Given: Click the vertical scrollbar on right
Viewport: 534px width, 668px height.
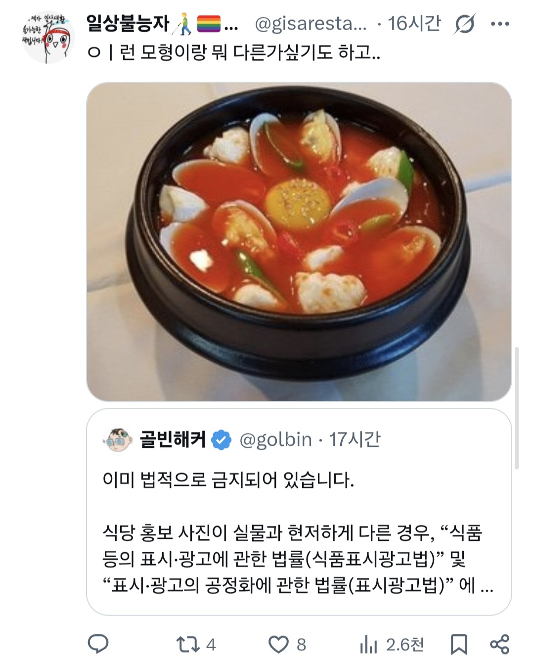Looking at the screenshot, I should [517, 407].
